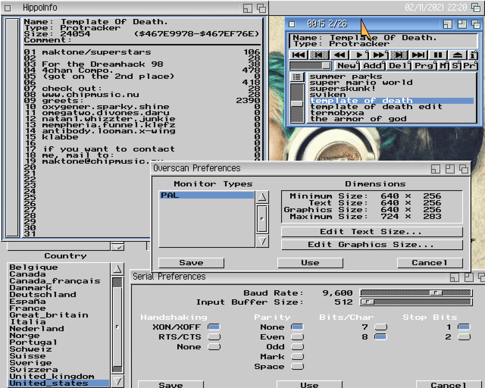Skip to the previous song icon
Screen dimensions: 485x388
(x=299, y=55)
